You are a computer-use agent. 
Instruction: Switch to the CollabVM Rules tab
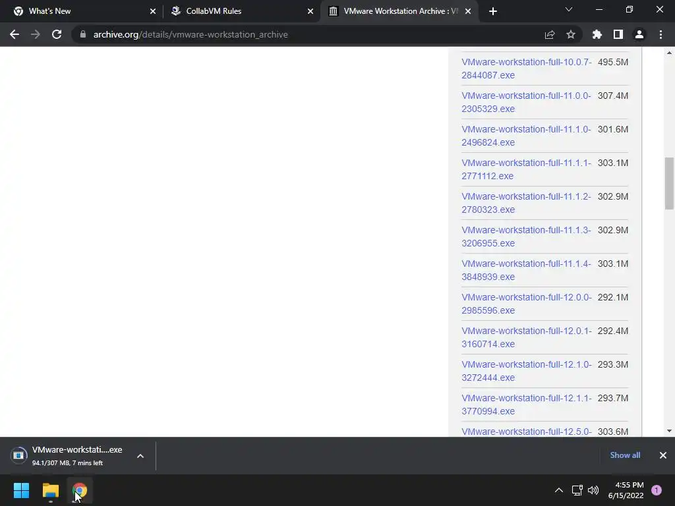(x=241, y=11)
